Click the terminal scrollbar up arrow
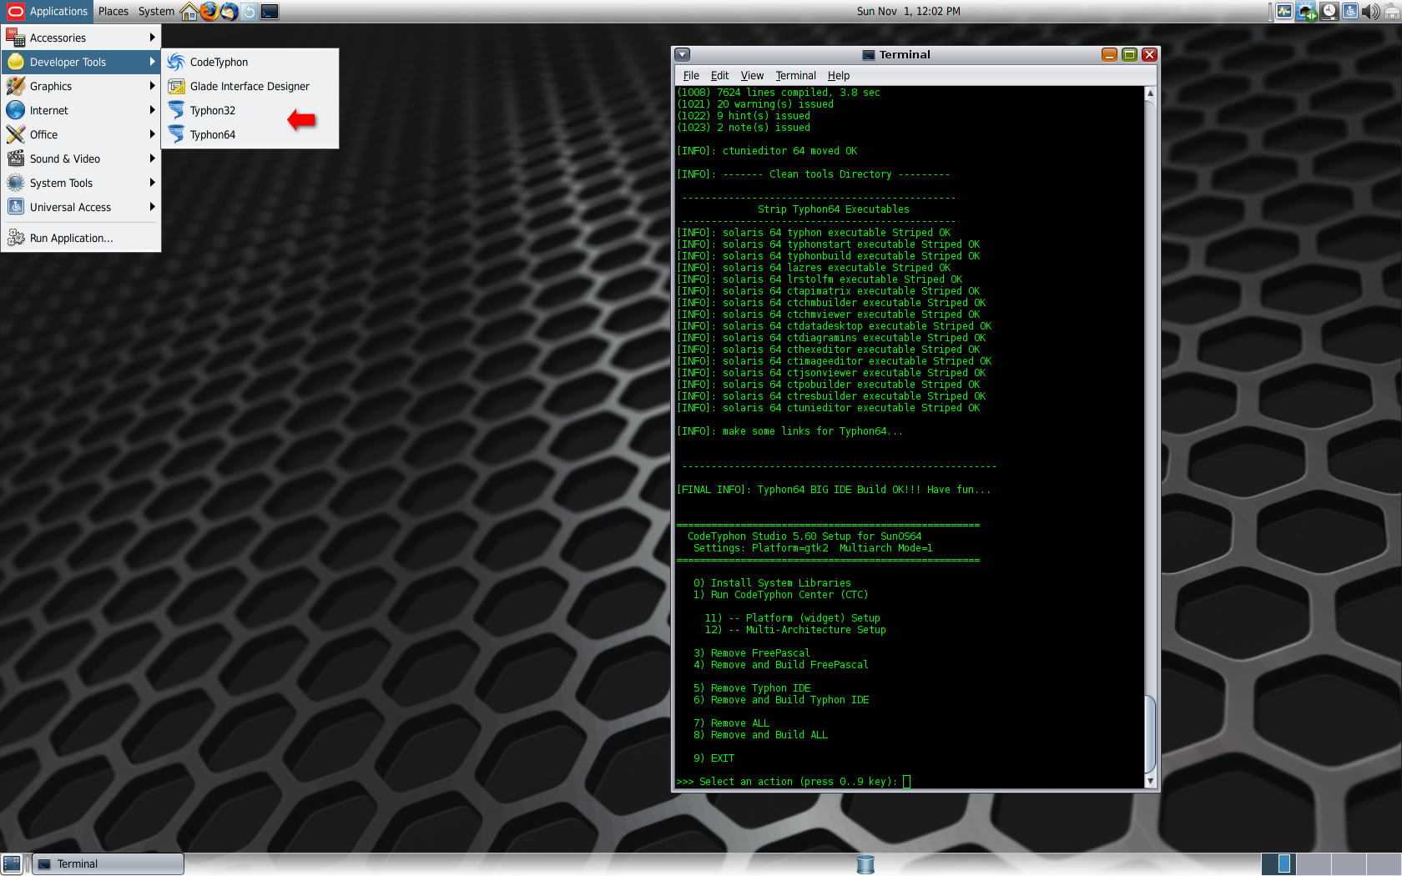The height and width of the screenshot is (876, 1402). pos(1150,93)
